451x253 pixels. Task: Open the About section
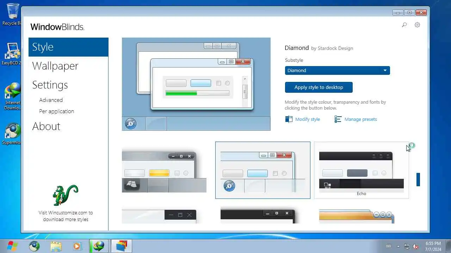(x=46, y=126)
